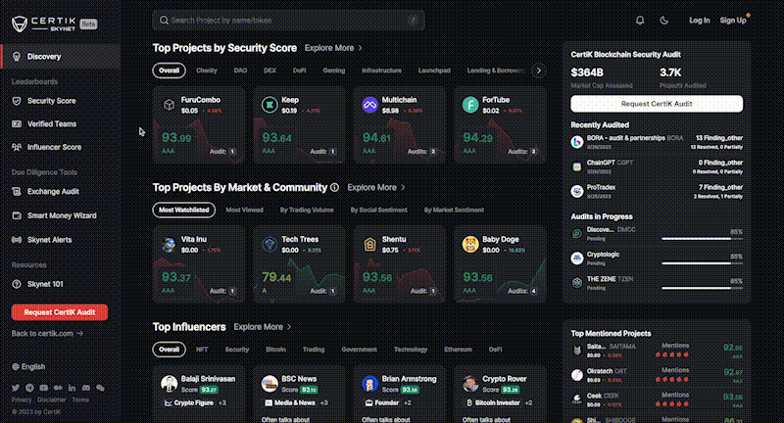Screen dimensions: 784x423
Task: Toggle dark mode moon icon
Action: tap(664, 21)
